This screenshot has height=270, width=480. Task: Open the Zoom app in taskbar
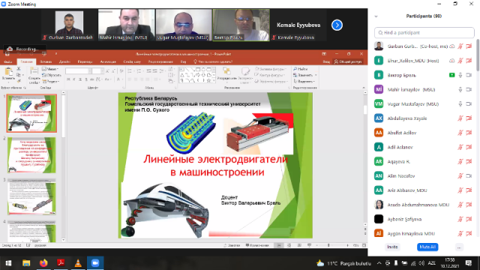95,263
